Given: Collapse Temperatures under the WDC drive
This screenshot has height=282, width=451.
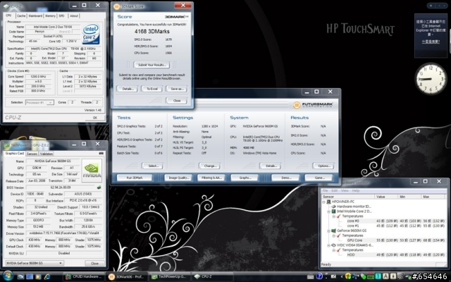Looking at the screenshot, I should 333,250.
